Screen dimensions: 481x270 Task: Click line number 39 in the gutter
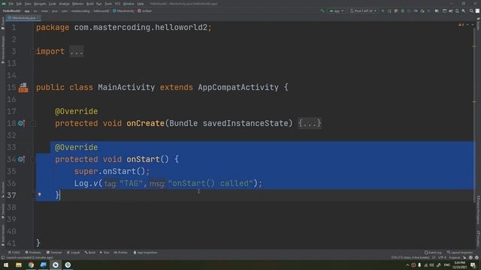click(12, 219)
